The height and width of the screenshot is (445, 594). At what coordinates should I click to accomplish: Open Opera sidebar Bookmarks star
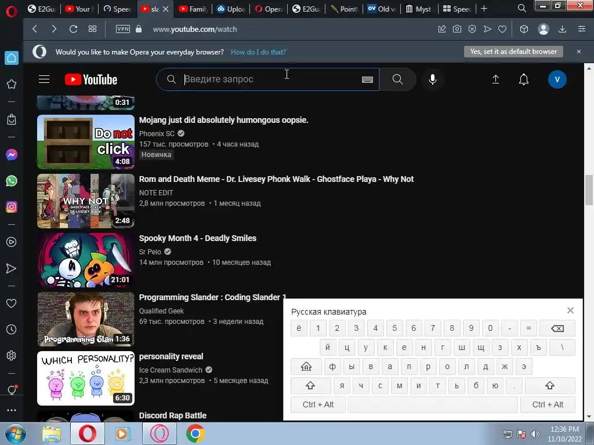(x=12, y=84)
